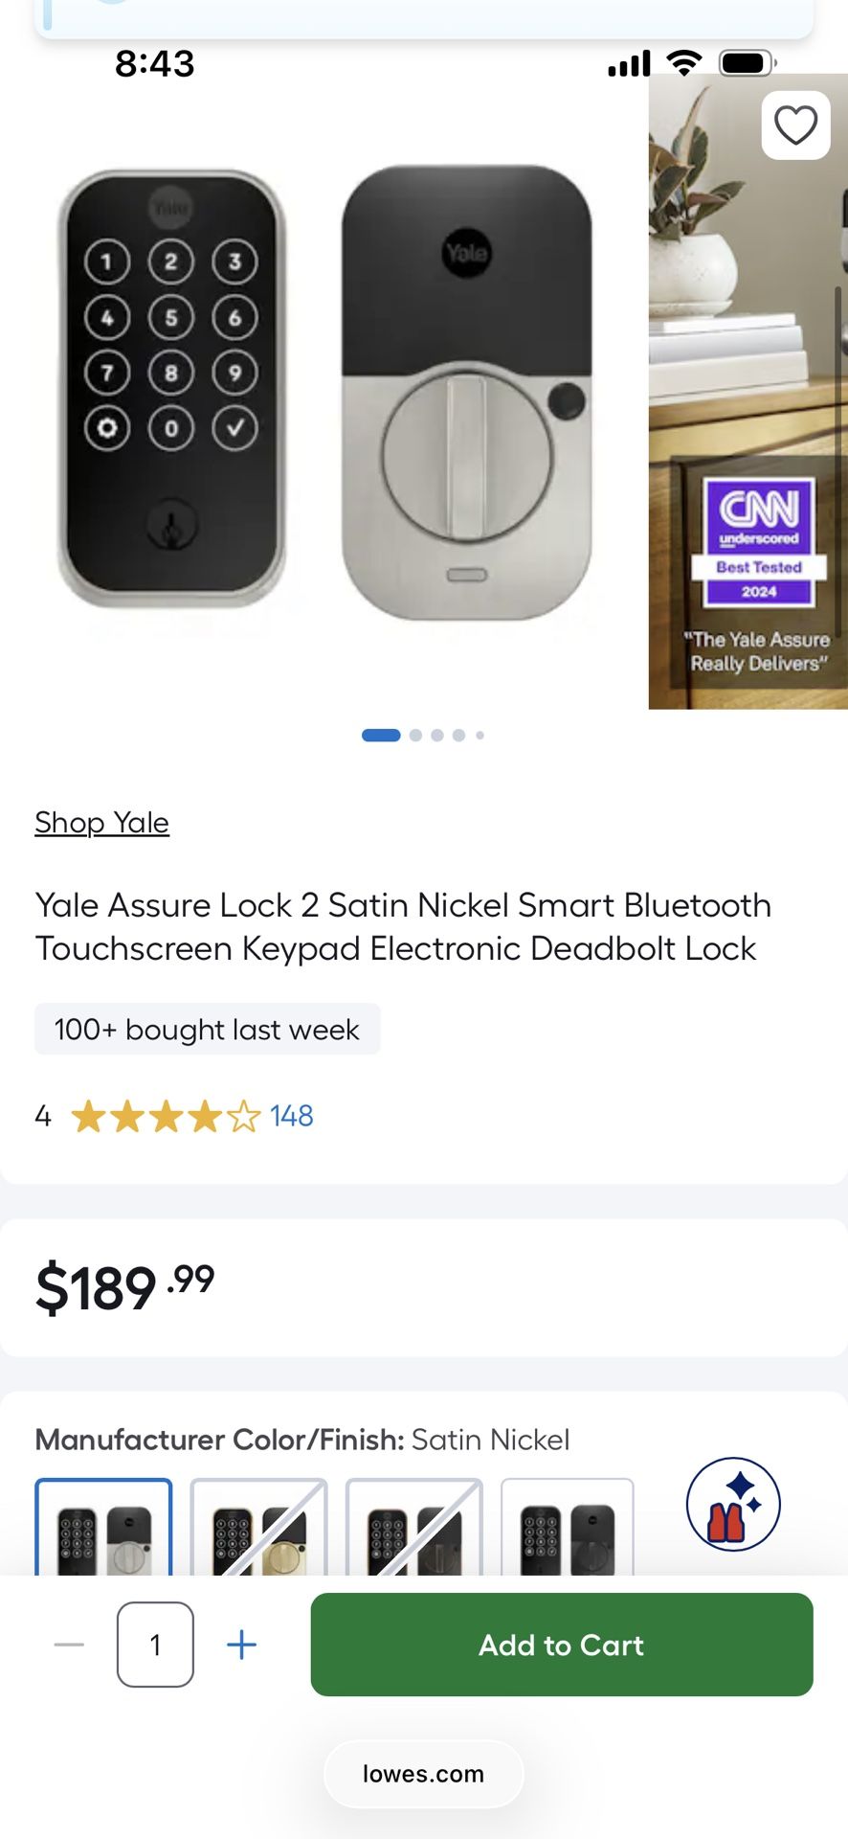
Task: Tap the heart icon to save product
Action: 795,125
